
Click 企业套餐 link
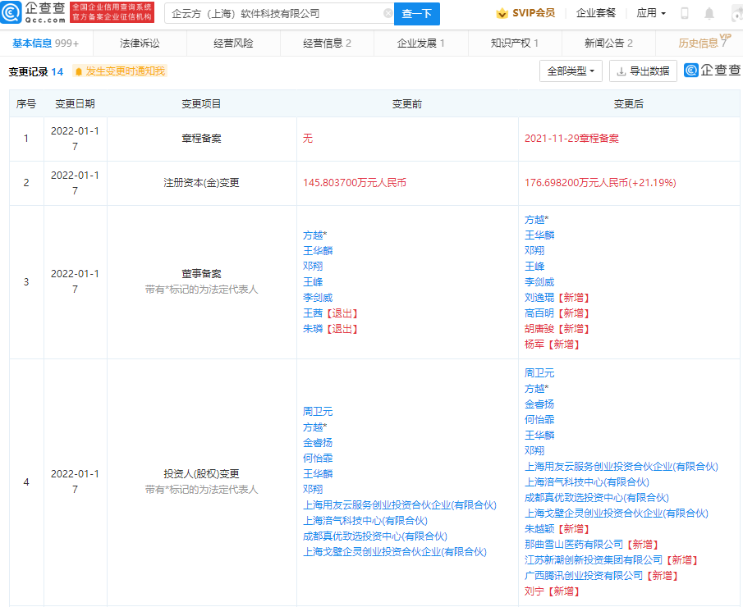(596, 13)
